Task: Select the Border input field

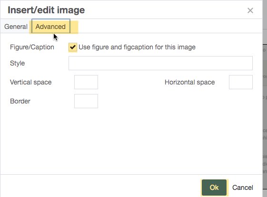Action: (x=86, y=101)
